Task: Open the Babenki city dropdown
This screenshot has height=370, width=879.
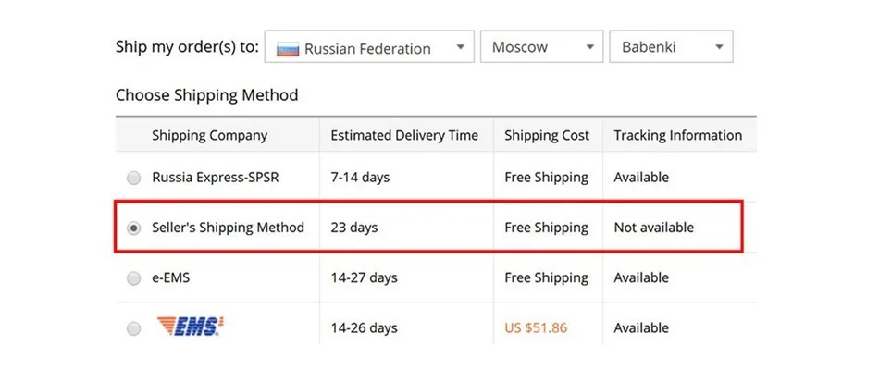Action: point(670,47)
